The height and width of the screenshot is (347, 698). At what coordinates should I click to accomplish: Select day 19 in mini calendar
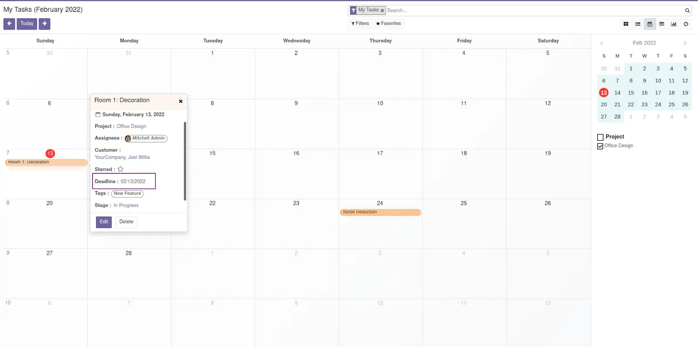click(685, 93)
